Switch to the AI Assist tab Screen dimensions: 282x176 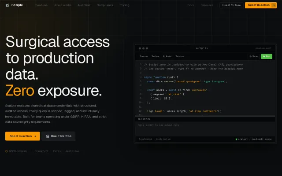pyautogui.click(x=167, y=56)
